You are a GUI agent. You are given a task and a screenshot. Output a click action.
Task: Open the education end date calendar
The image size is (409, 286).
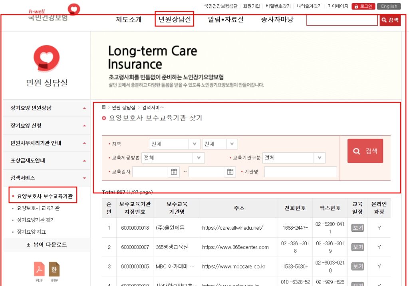point(230,172)
